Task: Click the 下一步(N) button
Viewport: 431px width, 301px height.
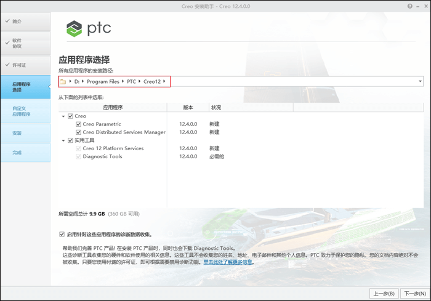Action: [415, 294]
